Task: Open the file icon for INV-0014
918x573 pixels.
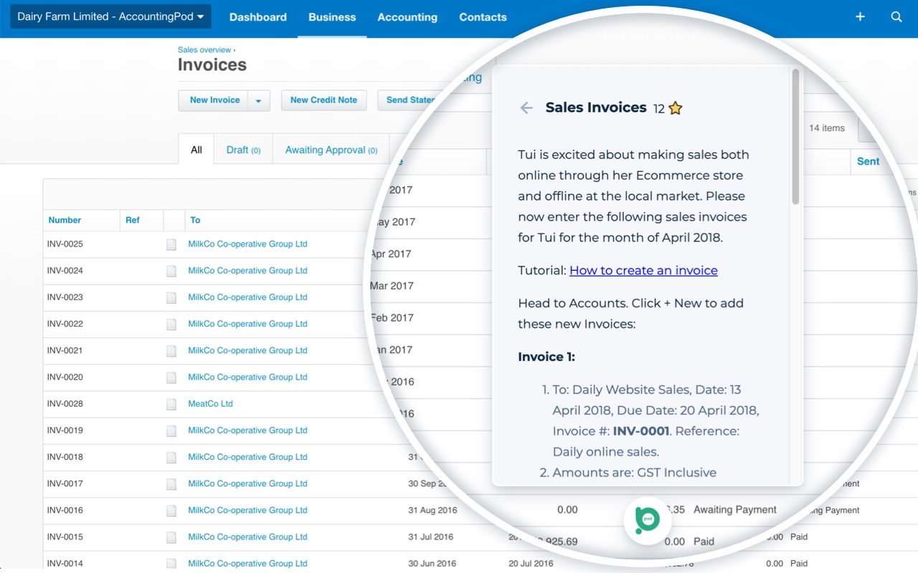Action: pos(171,564)
